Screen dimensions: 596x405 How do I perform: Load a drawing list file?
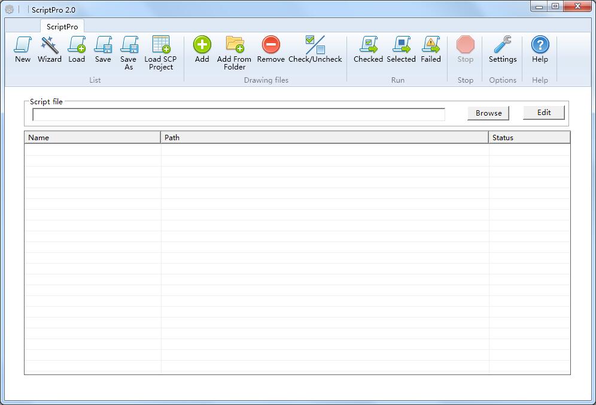[77, 49]
